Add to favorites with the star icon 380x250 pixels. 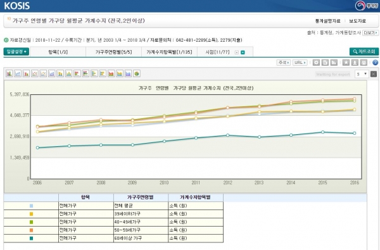coord(346,63)
